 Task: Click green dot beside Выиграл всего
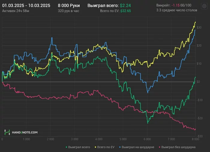click(66, 147)
